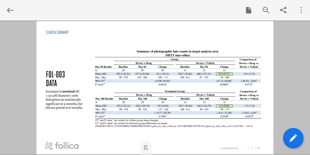Select the Day 168 Results row header
Screen dimensions: 310x155
tap(104, 99)
